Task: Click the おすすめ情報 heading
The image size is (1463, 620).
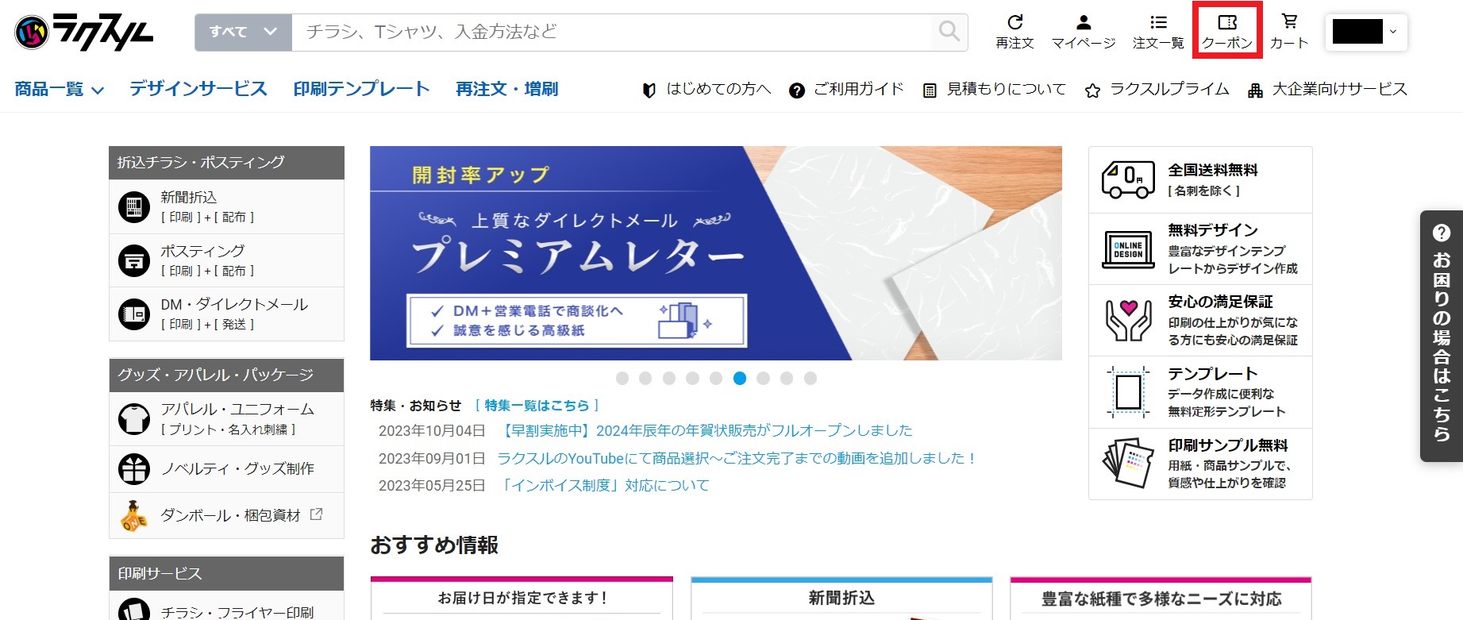Action: [x=434, y=545]
